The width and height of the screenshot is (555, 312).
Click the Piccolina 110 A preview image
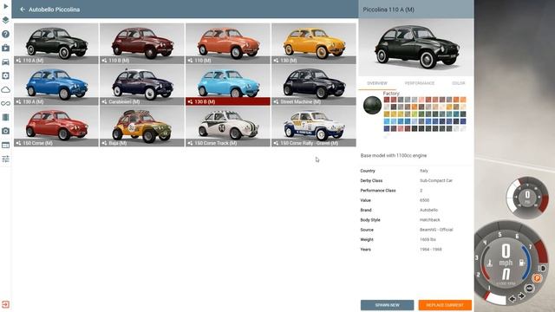click(x=416, y=48)
